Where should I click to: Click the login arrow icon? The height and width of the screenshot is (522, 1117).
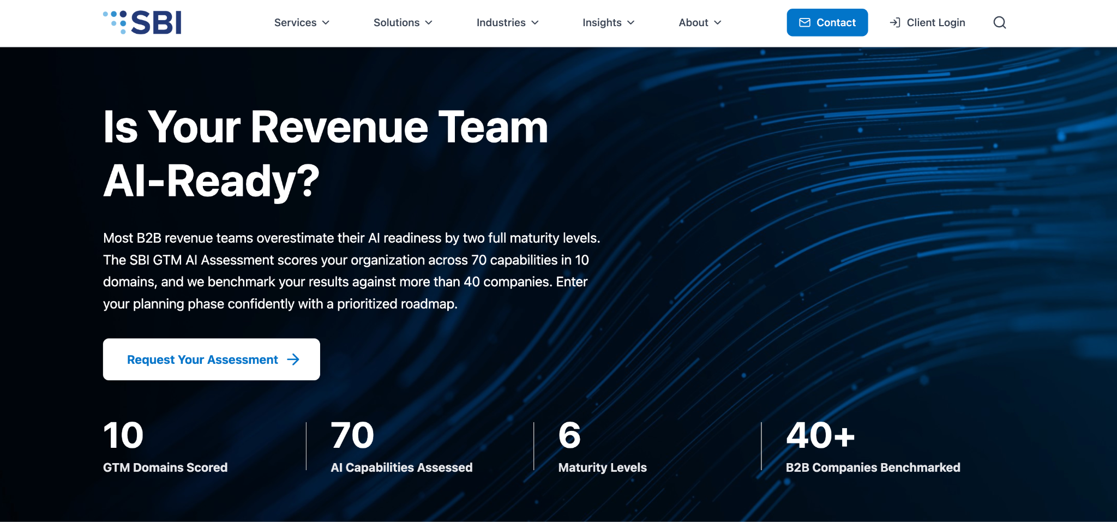[894, 22]
